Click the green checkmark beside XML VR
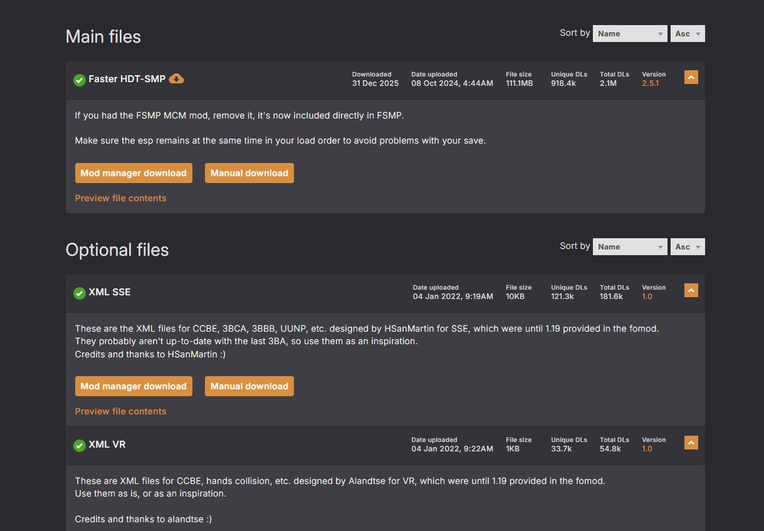764x531 pixels. pos(80,445)
